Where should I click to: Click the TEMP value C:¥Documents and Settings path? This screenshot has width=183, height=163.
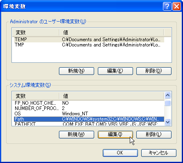click(x=111, y=40)
